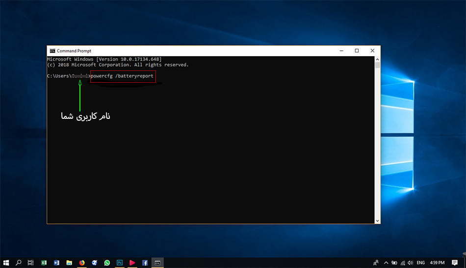Switch ENG input language indicator
The image size is (466, 268).
[421, 263]
